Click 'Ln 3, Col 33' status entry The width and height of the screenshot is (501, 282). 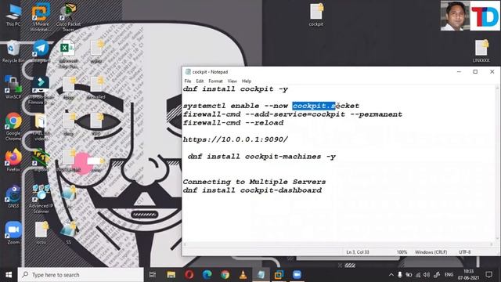pyautogui.click(x=358, y=252)
